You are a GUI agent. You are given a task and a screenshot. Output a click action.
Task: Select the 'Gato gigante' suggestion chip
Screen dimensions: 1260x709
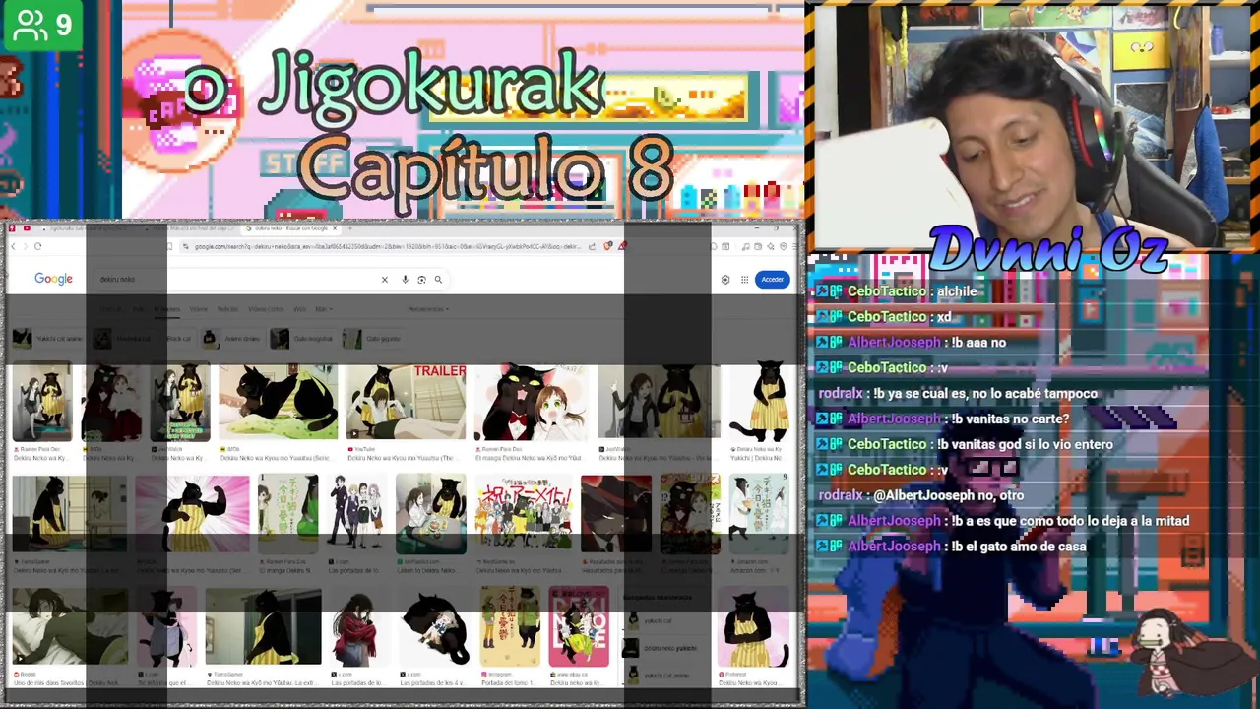(x=373, y=339)
